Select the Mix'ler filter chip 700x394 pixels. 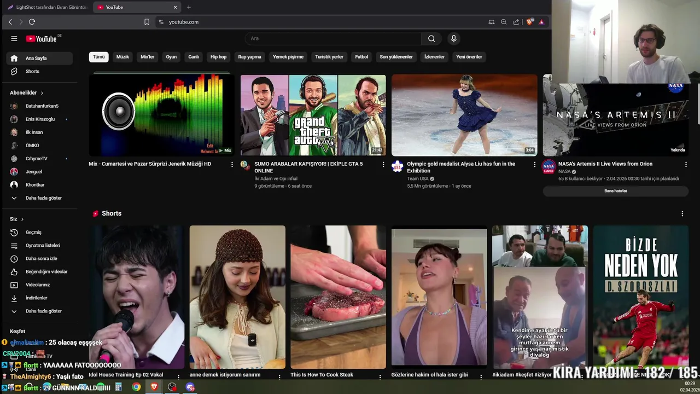[x=148, y=57]
